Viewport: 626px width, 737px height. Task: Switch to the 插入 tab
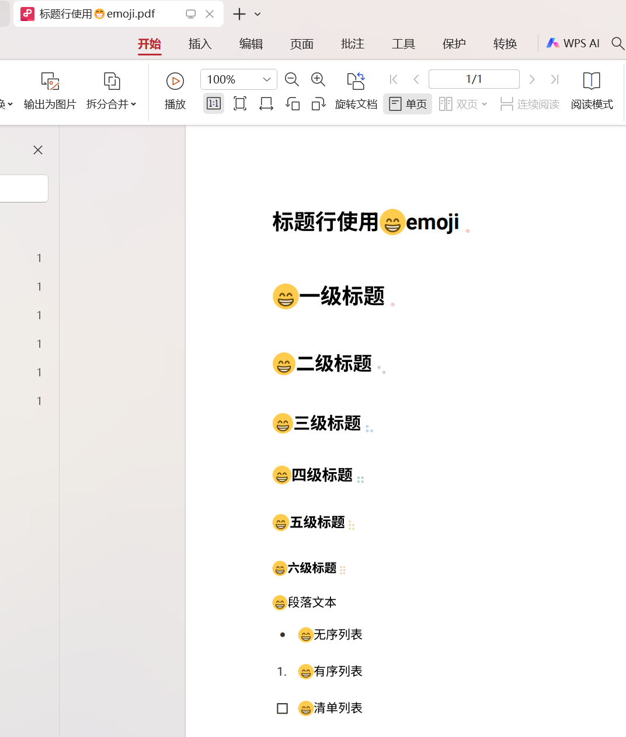[200, 44]
